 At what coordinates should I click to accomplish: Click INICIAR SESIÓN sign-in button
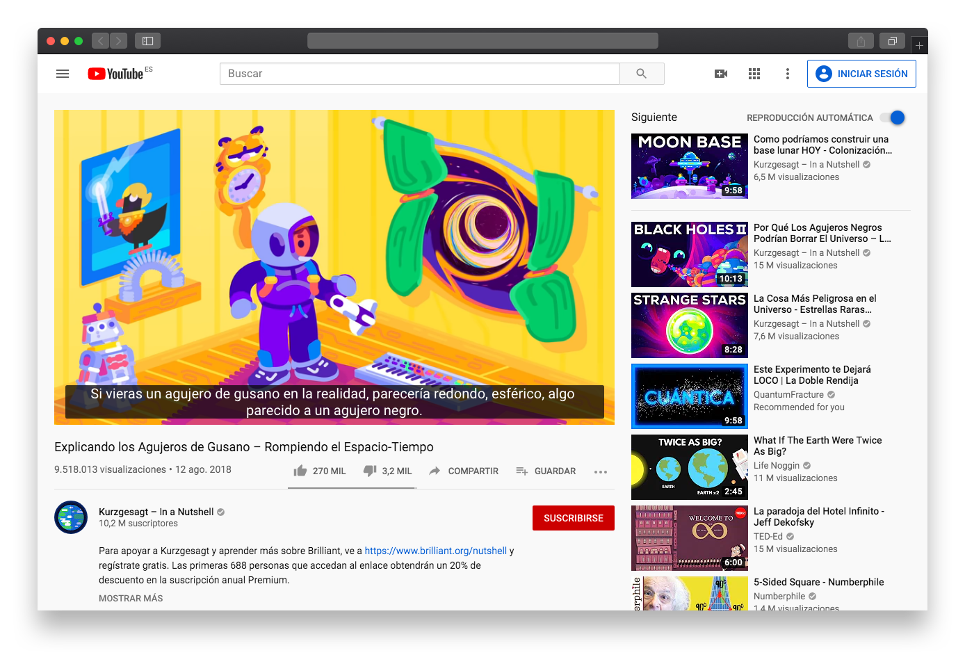pos(861,74)
